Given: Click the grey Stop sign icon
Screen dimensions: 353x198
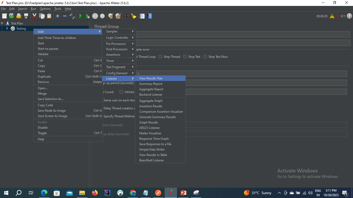Looking at the screenshot, I should click(x=95, y=16).
